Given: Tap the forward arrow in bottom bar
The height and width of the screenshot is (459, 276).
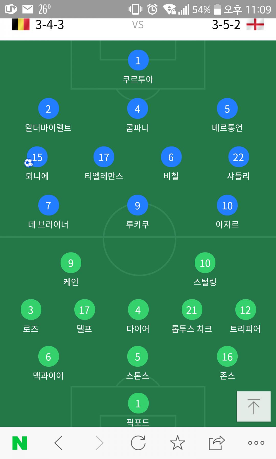Looking at the screenshot, I should click(x=99, y=443).
